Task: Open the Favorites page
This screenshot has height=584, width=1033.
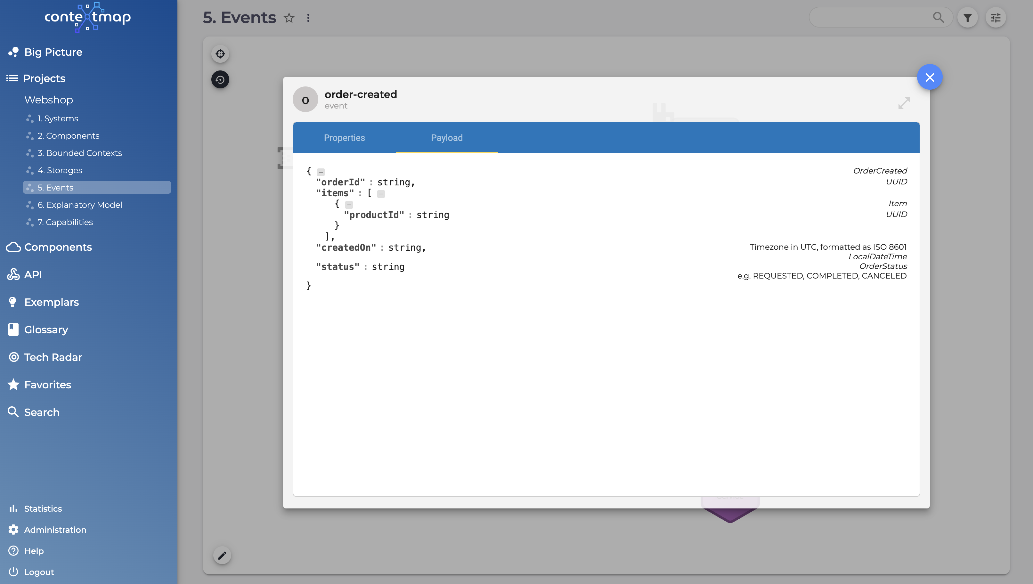Action: [48, 385]
